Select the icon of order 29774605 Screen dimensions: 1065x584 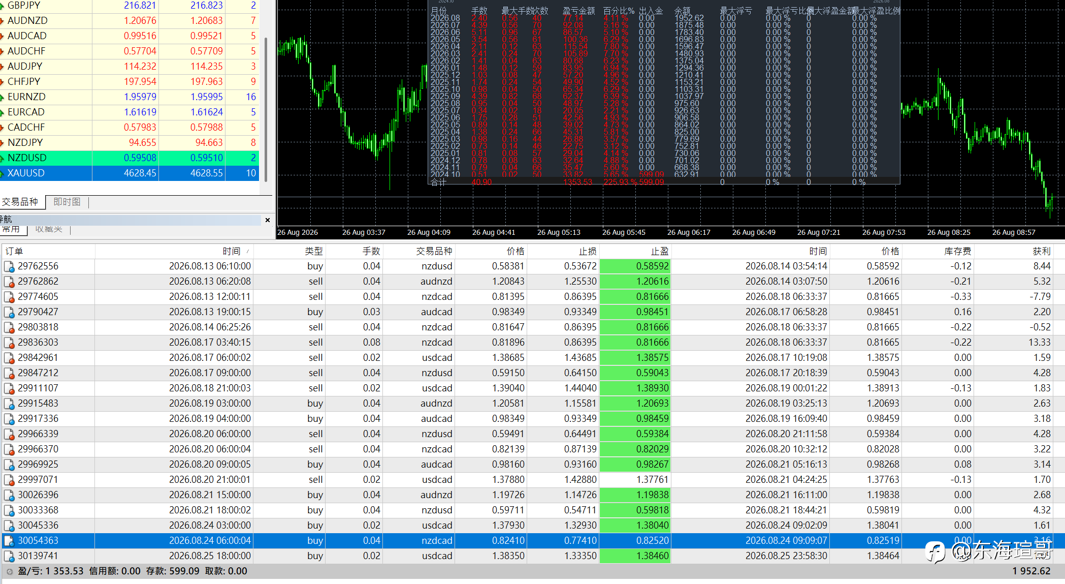[x=9, y=297]
